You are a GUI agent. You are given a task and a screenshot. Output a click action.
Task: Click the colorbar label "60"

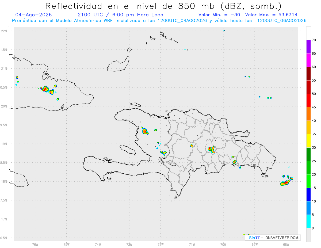click(x=314, y=67)
